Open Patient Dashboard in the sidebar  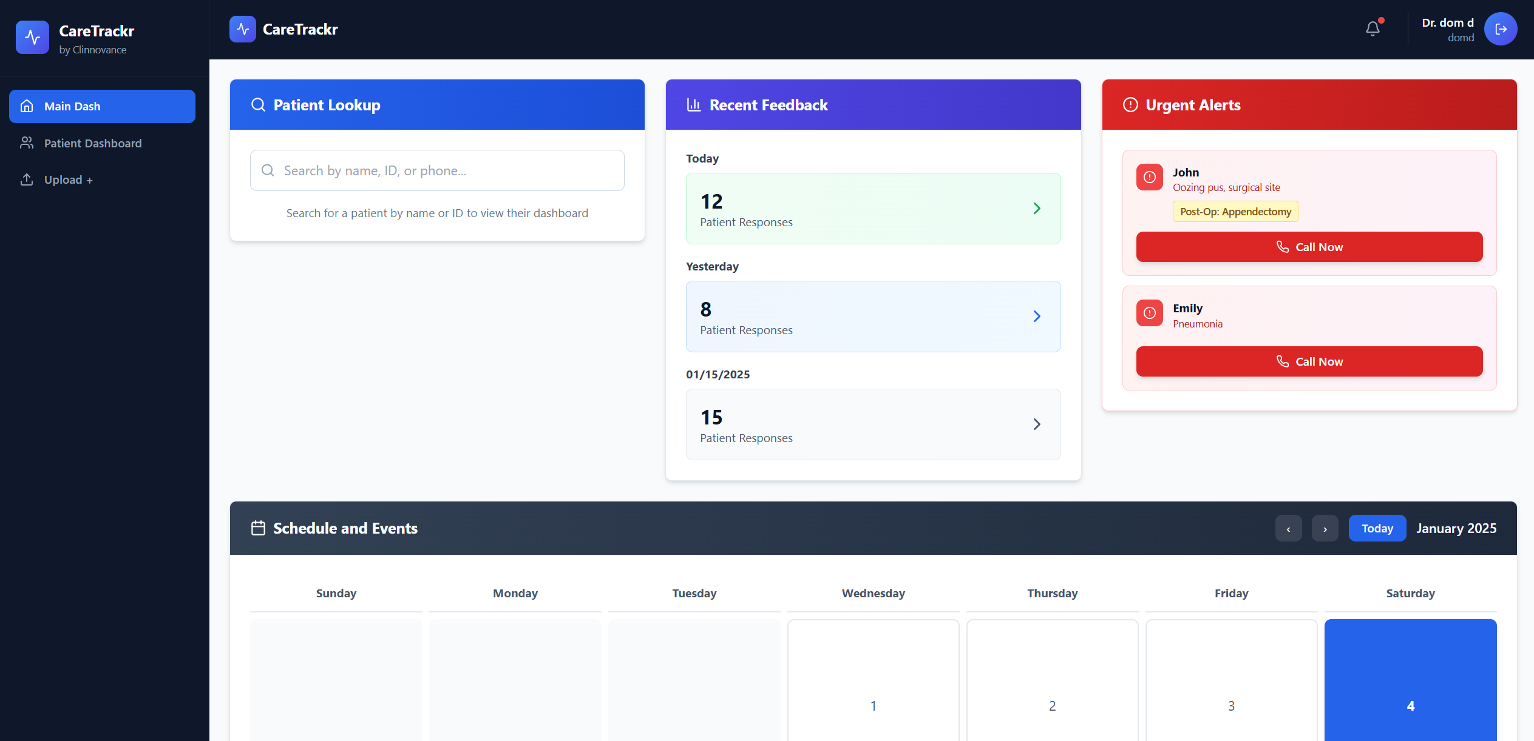[x=92, y=143]
